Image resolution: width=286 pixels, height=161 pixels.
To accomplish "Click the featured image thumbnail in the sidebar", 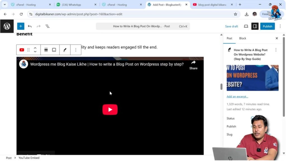I will 252,78.
